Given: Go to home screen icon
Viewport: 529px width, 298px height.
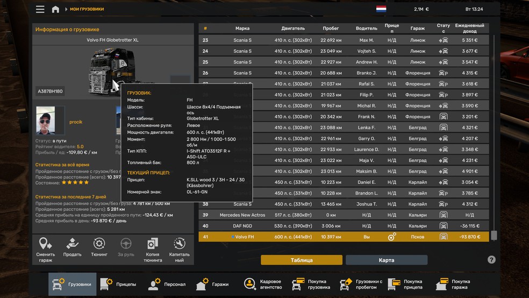Looking at the screenshot, I should (55, 9).
